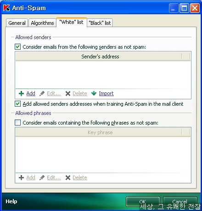Enable Consider emails containing following phrases
This screenshot has width=202, height=211.
[18, 123]
